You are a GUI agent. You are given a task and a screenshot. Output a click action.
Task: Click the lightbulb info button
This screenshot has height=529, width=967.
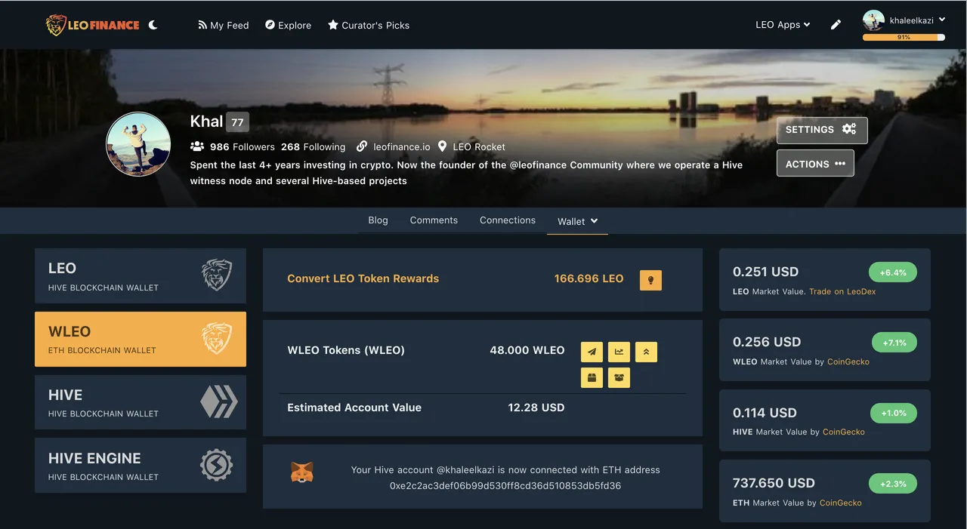[650, 279]
